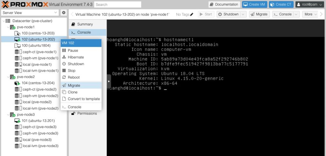The height and width of the screenshot is (156, 326).
Task: Choose Convert to template in context menu
Action: coord(81,99)
